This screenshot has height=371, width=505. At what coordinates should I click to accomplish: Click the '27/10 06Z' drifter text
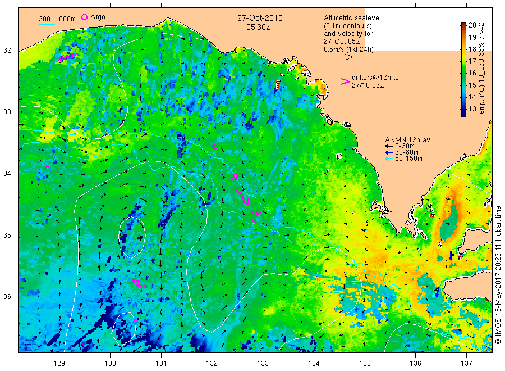(368, 85)
